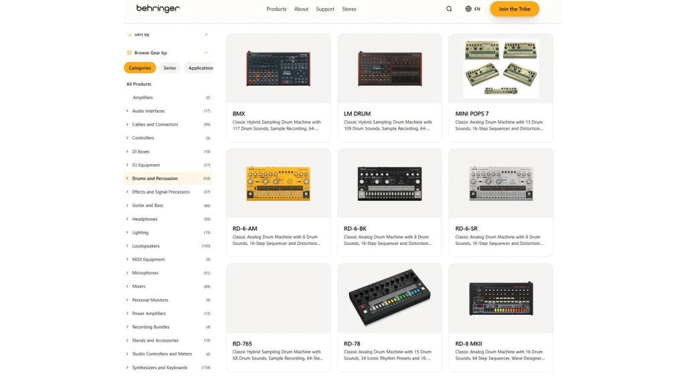Click the Drums and Percussion count (12)
685x377 pixels.
pos(207,178)
